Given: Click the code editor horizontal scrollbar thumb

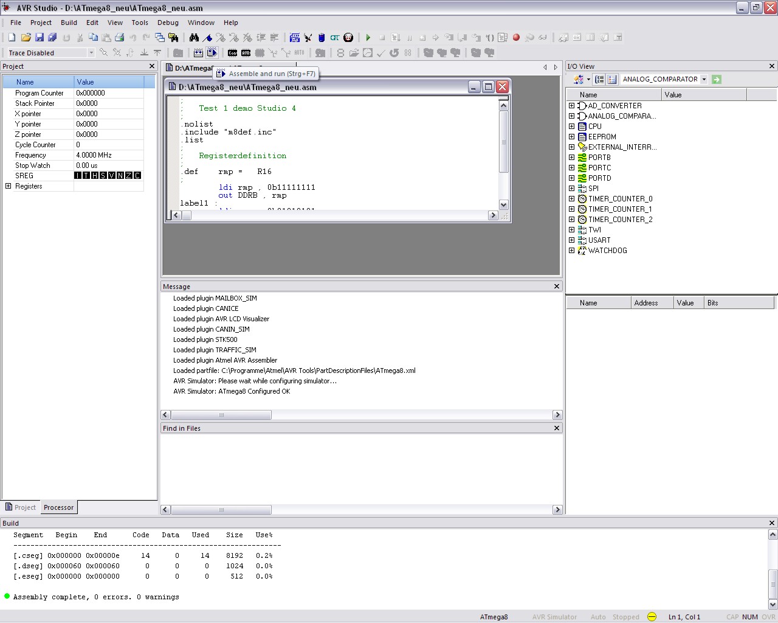Looking at the screenshot, I should click(187, 215).
